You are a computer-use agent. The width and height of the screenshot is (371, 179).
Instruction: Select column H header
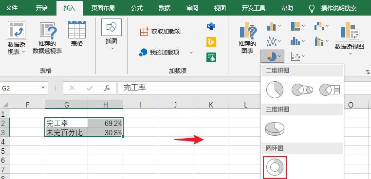click(x=106, y=104)
